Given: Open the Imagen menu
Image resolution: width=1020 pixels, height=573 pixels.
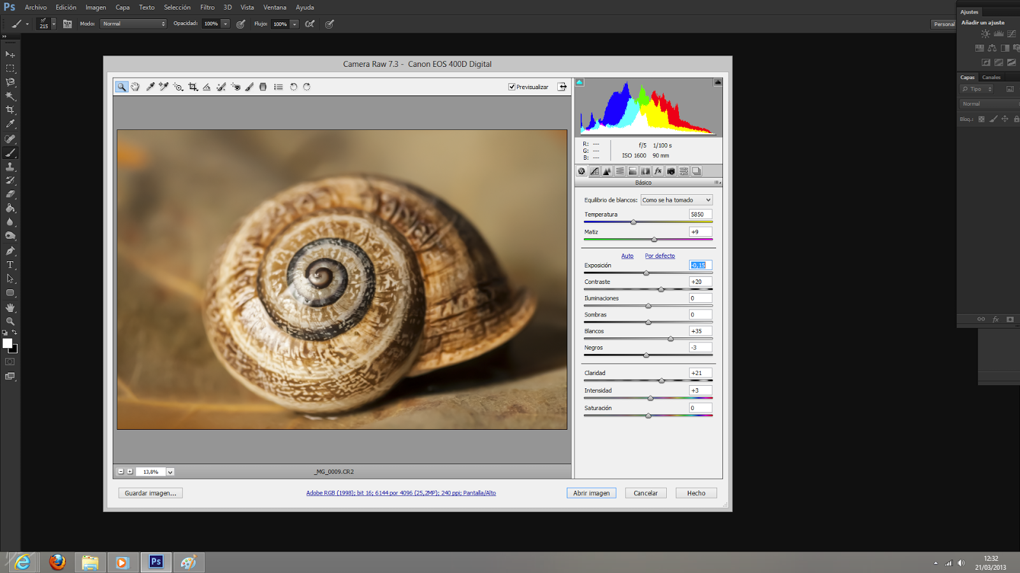Looking at the screenshot, I should [x=96, y=7].
